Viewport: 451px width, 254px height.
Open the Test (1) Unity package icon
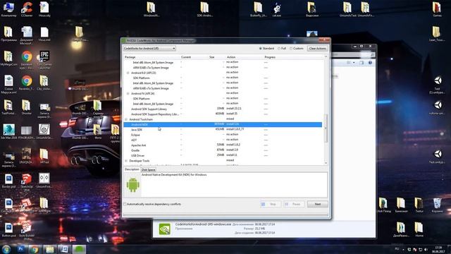click(437, 85)
